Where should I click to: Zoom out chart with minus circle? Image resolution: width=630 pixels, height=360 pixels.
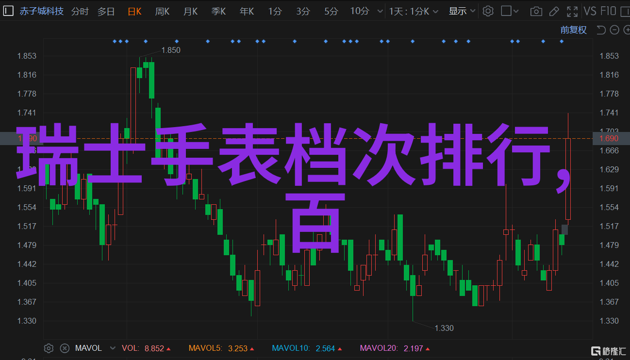[614, 30]
